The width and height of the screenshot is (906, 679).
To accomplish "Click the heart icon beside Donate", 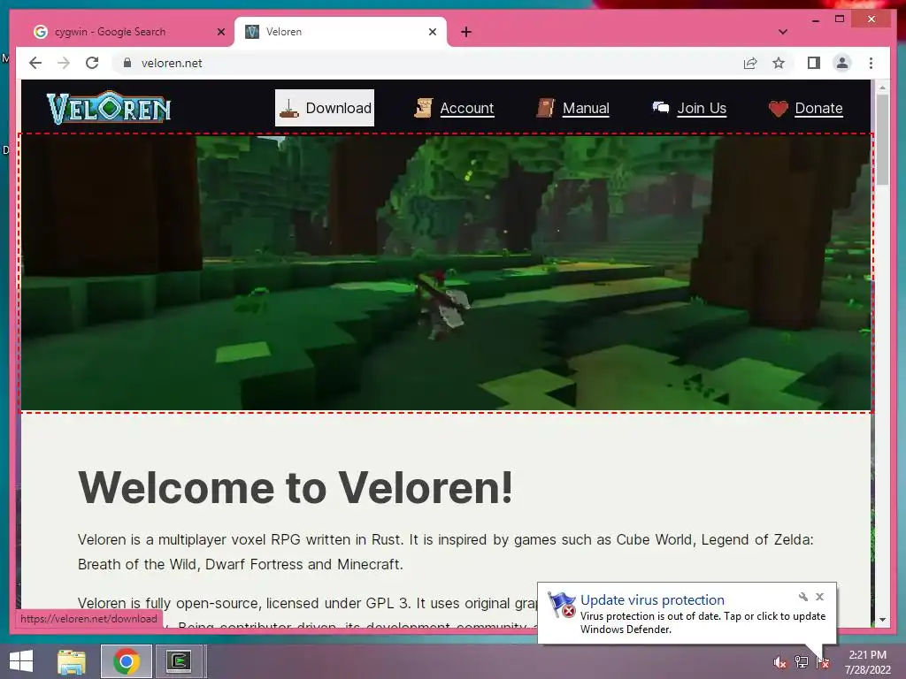I will click(779, 109).
